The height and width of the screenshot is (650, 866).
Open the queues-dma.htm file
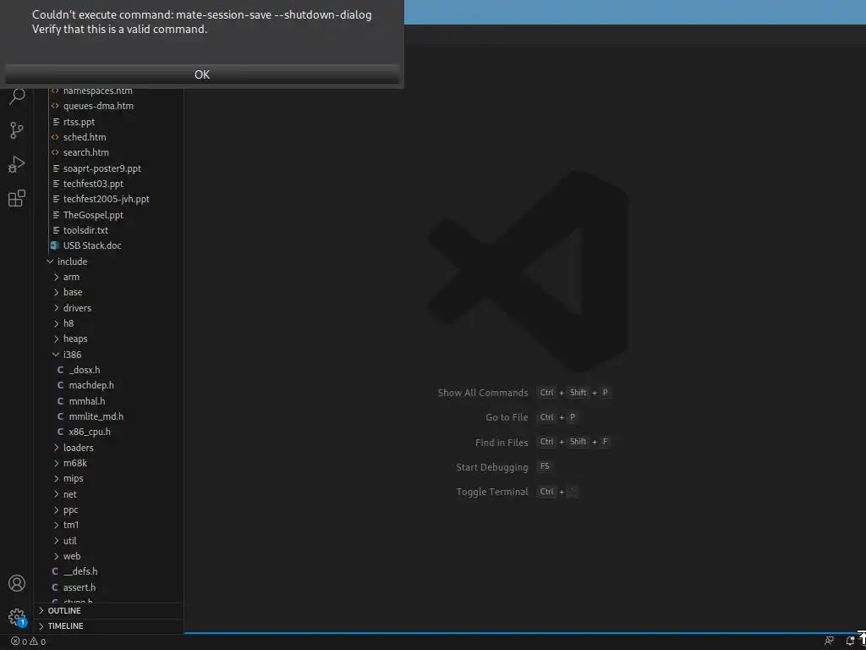(x=109, y=106)
